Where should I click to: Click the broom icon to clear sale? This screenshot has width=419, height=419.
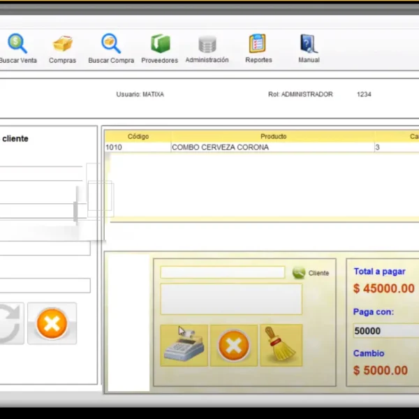pos(281,345)
